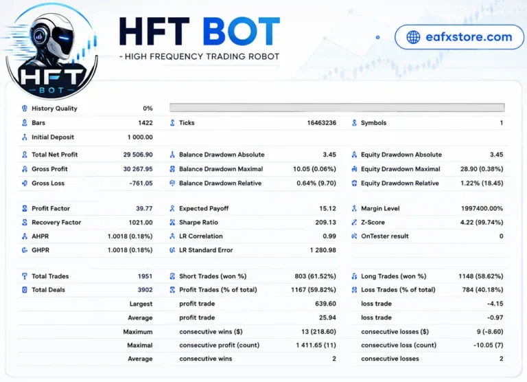527x382 pixels.
Task: Select the largest loss trade value -4.15
Action: coord(495,304)
